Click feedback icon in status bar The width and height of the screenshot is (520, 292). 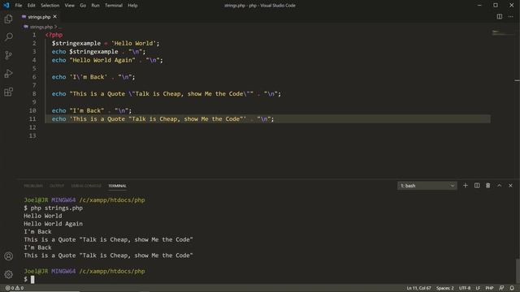pos(501,288)
